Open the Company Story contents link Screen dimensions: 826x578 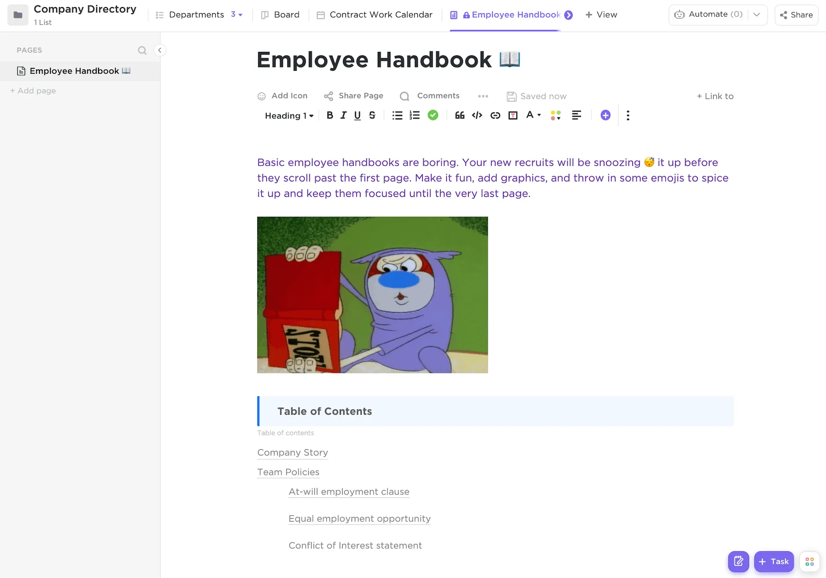coord(293,452)
